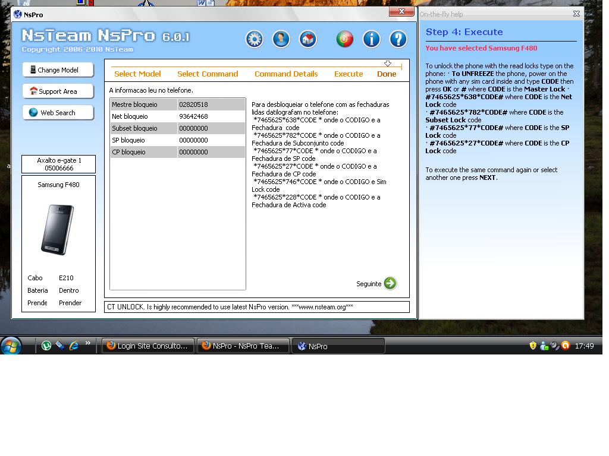
Task: Click the NsTeam NsPro 6.0.1 logo
Action: coord(106,36)
